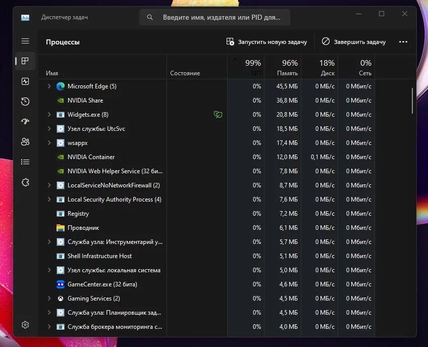Click Завершить задачу button
The image size is (428, 347).
pyautogui.click(x=354, y=42)
